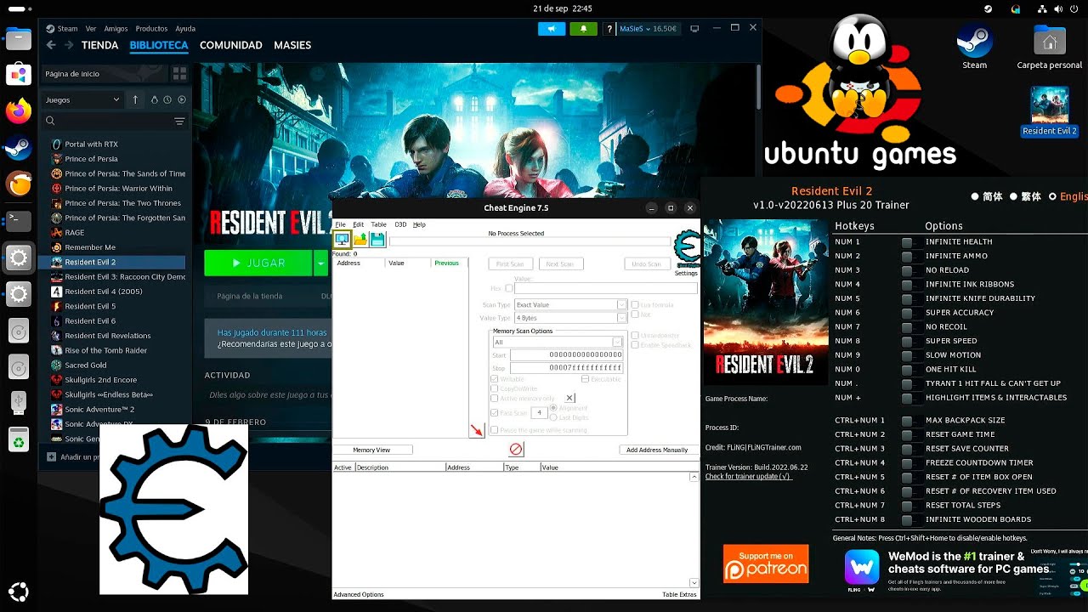Click Steam help question mark icon

click(609, 29)
